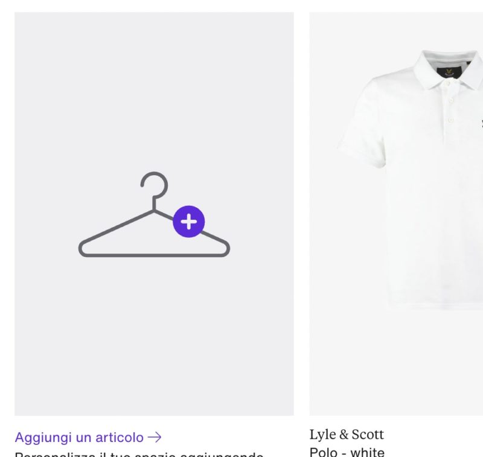Click the polo shirt collar
Image resolution: width=483 pixels, height=457 pixels.
(448, 69)
